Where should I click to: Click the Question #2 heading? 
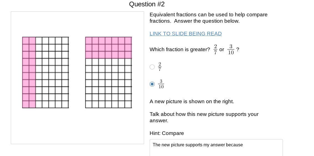pos(147,4)
